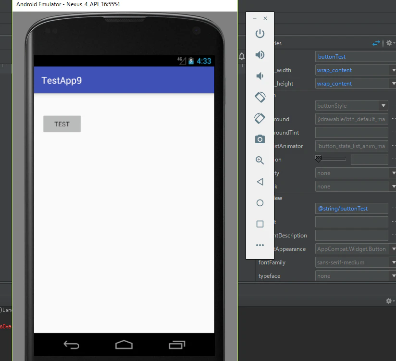Image resolution: width=396 pixels, height=361 pixels.
Task: Rotate the emulator left
Action: [260, 97]
